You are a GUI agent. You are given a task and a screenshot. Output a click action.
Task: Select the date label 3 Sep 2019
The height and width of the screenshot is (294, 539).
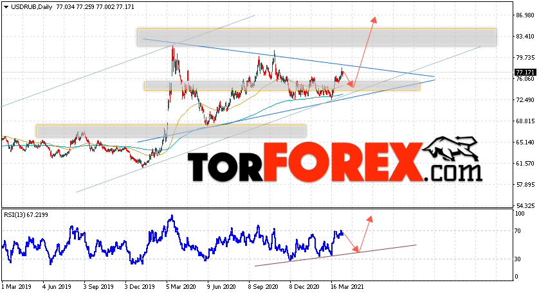[98, 287]
